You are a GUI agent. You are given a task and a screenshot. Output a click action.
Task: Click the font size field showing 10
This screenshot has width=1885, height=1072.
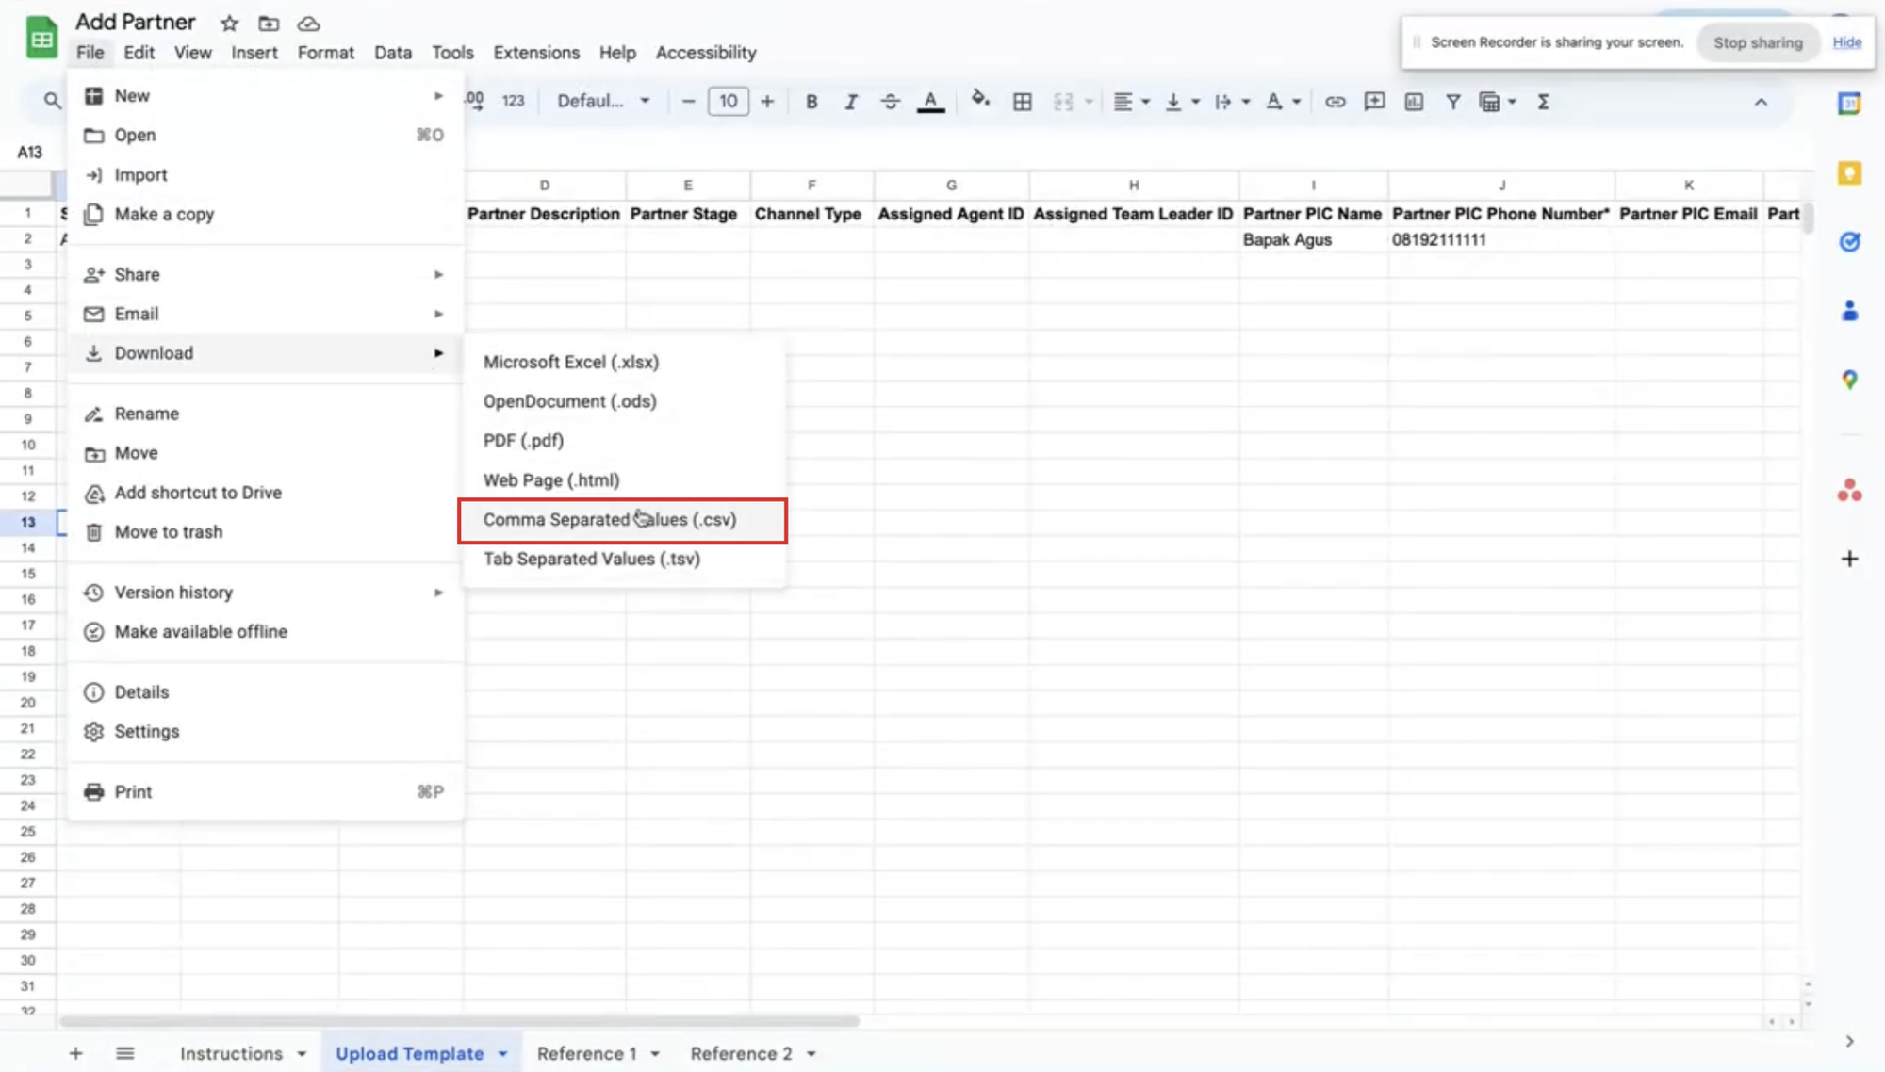coord(729,102)
